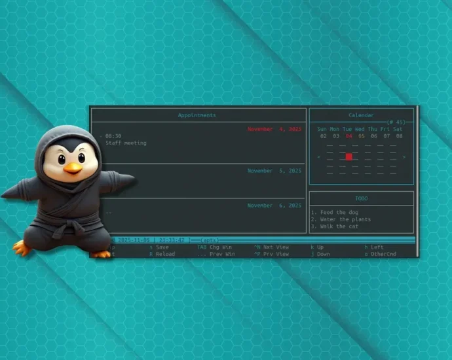
Task: Click day 03 in the calendar week
Action: click(x=336, y=136)
